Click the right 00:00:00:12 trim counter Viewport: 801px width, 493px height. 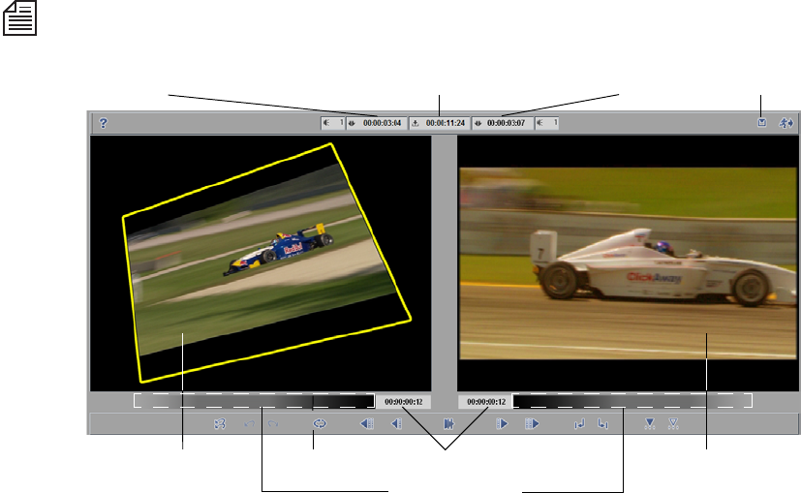486,402
